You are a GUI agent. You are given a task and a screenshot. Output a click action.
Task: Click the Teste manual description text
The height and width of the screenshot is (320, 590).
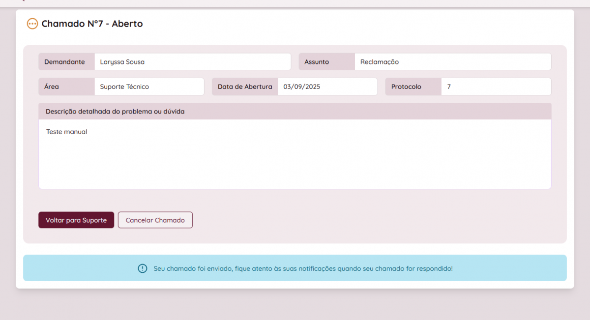click(x=66, y=132)
